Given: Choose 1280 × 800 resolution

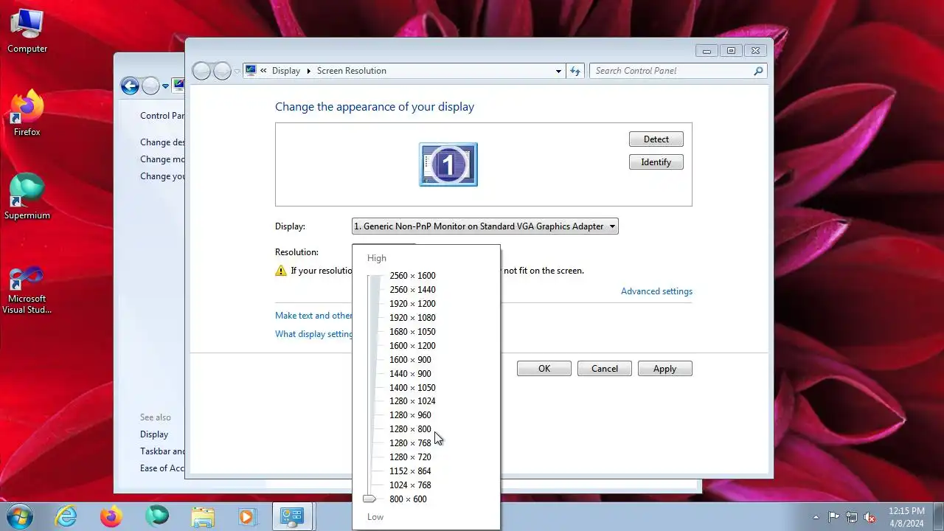Looking at the screenshot, I should pos(410,429).
